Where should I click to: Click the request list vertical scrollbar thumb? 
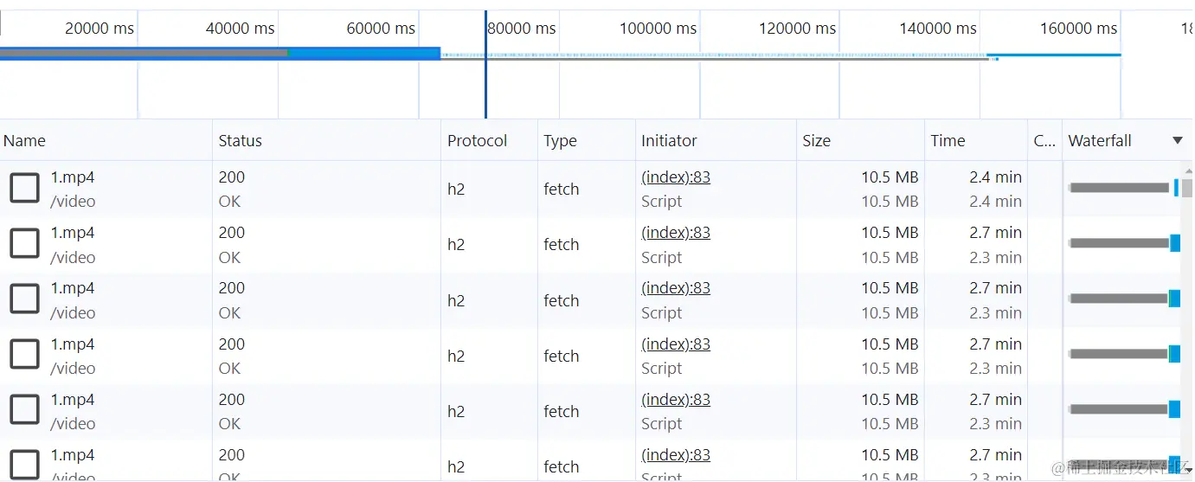click(x=1187, y=188)
